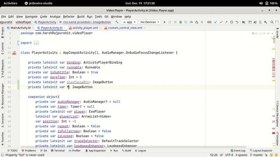Go to next highlighted error arrow
The width and height of the screenshot is (280, 157).
273,34
